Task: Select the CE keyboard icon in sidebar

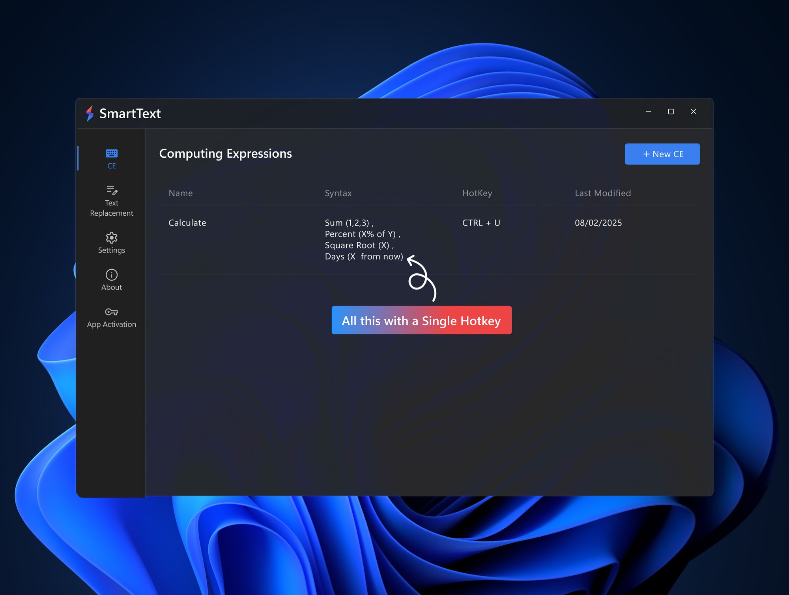Action: [x=112, y=154]
